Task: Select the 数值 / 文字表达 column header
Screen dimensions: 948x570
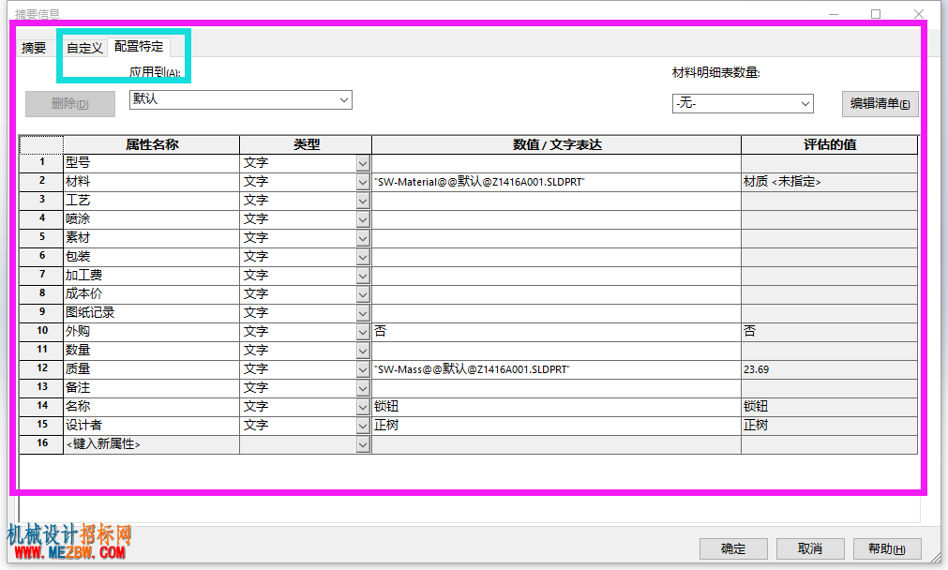Action: 556,144
